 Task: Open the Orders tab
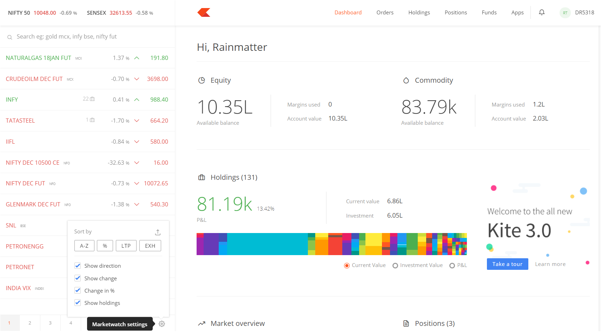click(x=385, y=13)
